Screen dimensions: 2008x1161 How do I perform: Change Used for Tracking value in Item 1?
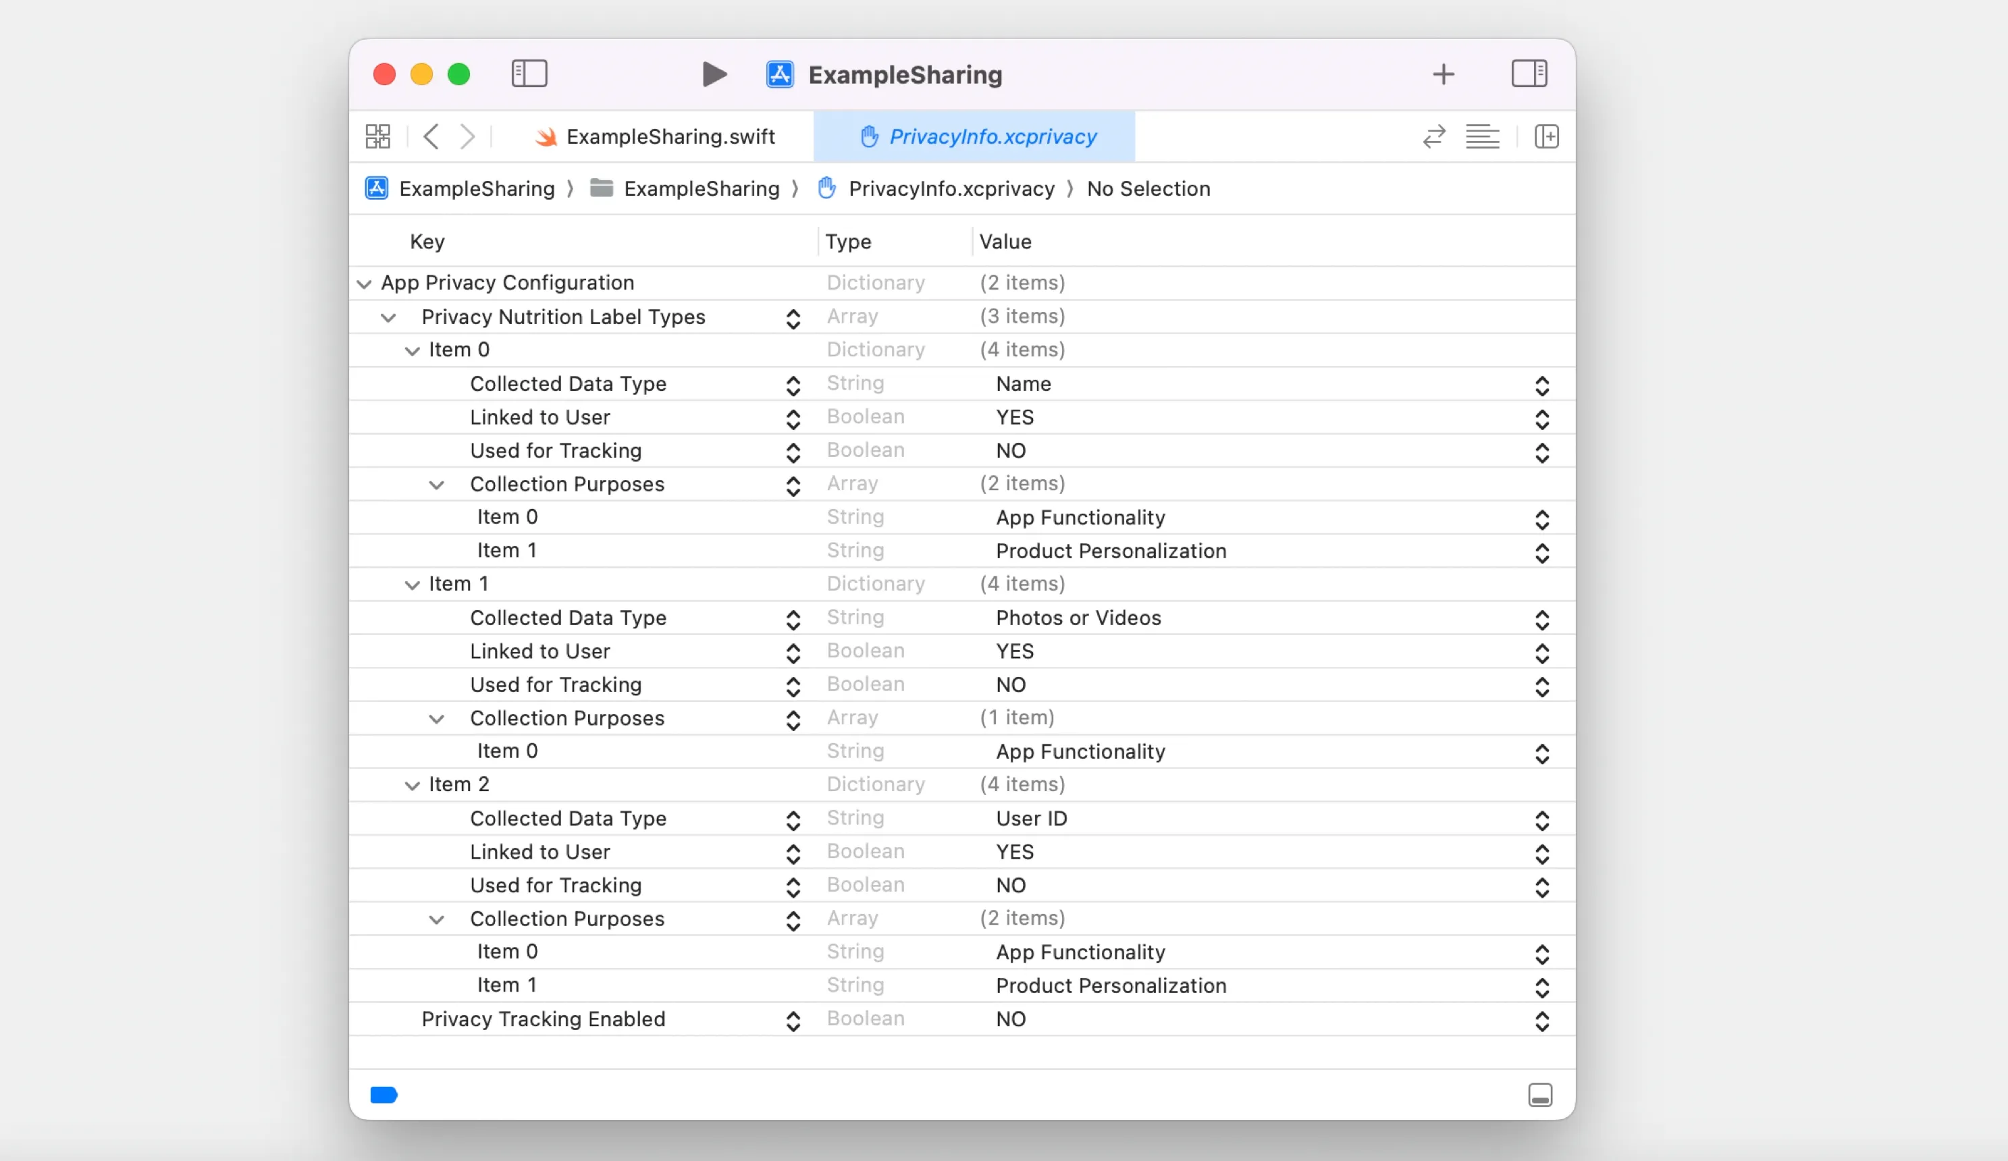point(1542,687)
